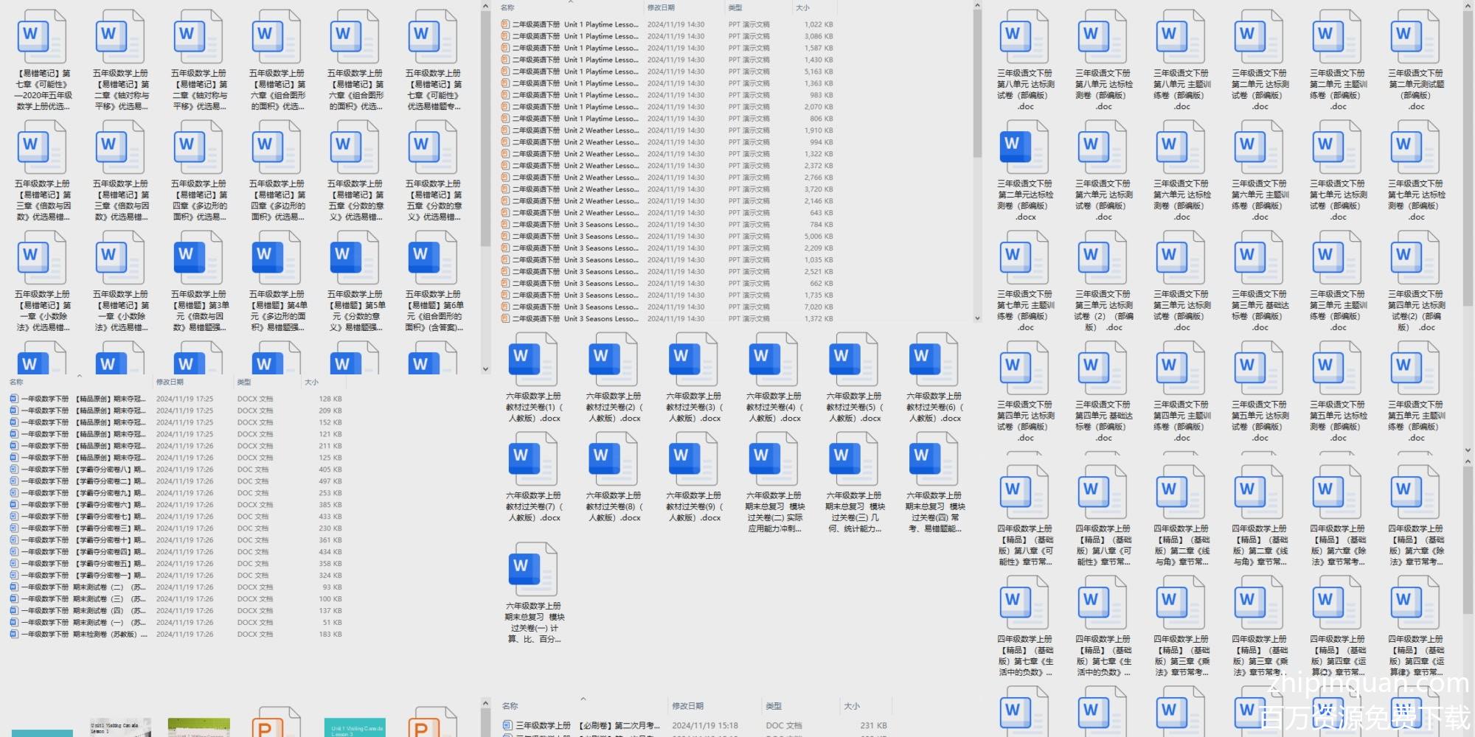Sort 三年级数学 file list by 类型 column
Viewport: 1475px width, 737px height.
pyautogui.click(x=774, y=706)
